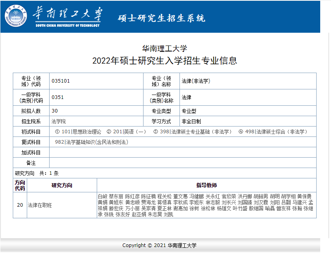
Task: Click the 初试科目 row label
Action: [31, 132]
